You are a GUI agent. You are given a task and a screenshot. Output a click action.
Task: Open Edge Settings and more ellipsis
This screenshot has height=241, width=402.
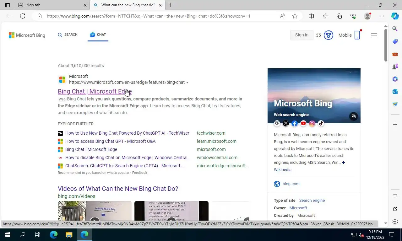tap(382, 16)
